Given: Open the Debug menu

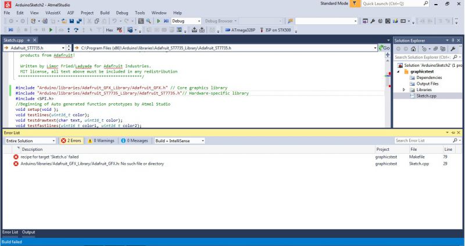Looking at the screenshot, I should [122, 13].
